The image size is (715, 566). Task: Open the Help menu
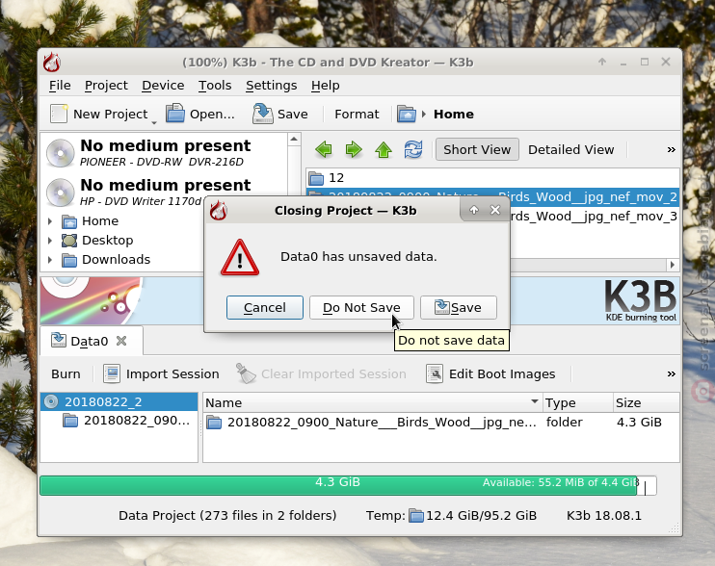pos(325,85)
